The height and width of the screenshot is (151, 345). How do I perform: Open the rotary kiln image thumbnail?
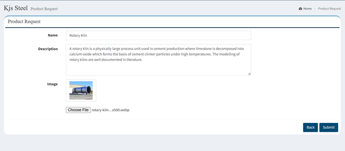[x=81, y=90]
